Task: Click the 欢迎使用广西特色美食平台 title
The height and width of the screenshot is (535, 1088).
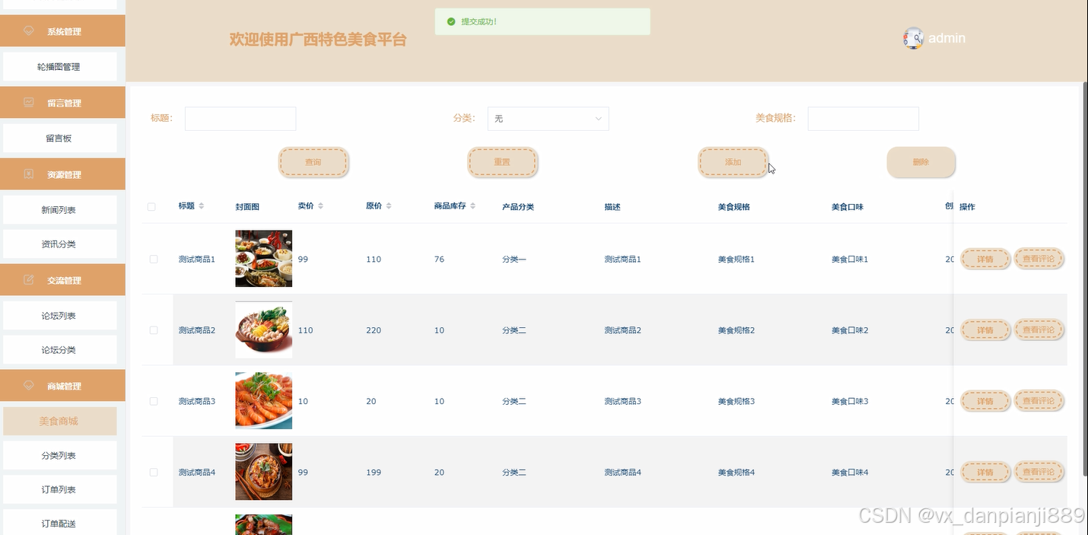Action: pos(318,40)
